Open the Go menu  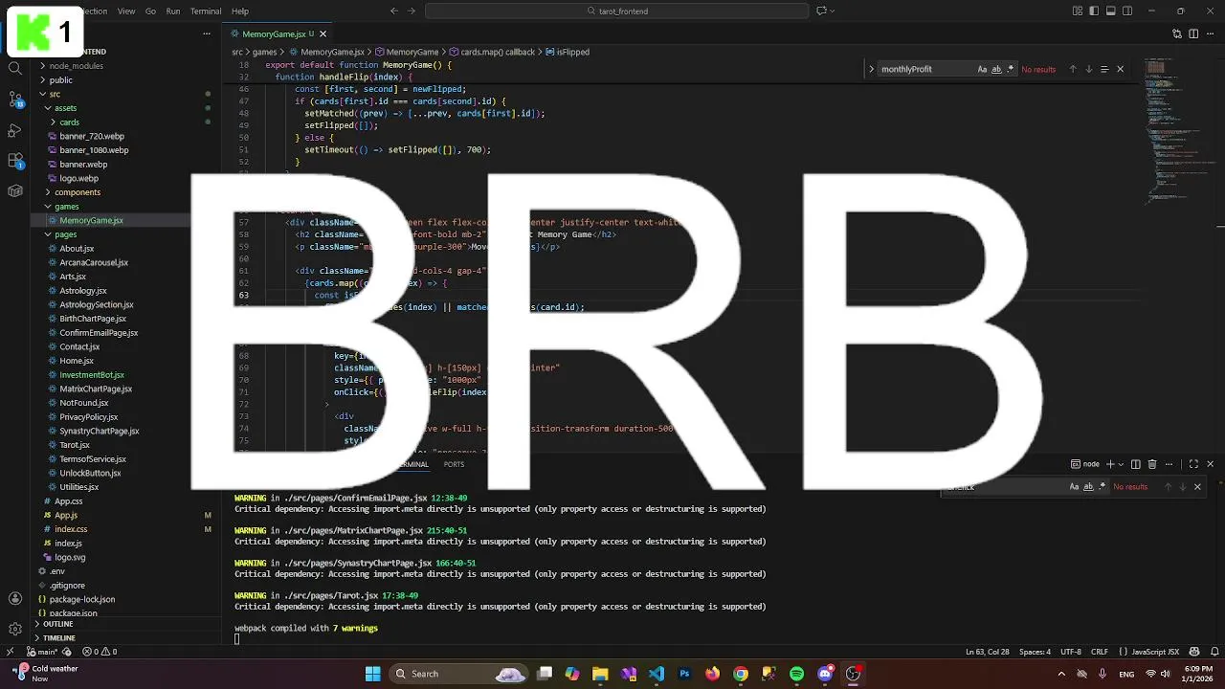tap(150, 11)
